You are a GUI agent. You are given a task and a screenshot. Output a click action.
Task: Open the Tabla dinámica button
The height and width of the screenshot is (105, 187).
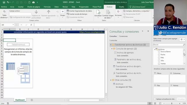click(4, 14)
